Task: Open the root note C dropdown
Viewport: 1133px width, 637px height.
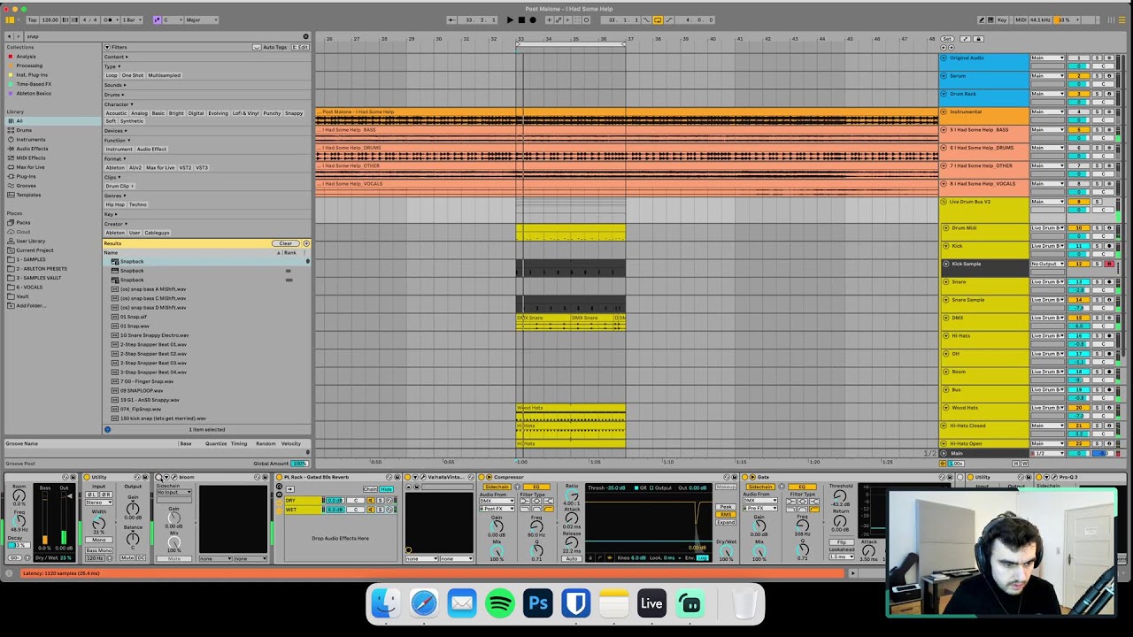Action: click(172, 19)
